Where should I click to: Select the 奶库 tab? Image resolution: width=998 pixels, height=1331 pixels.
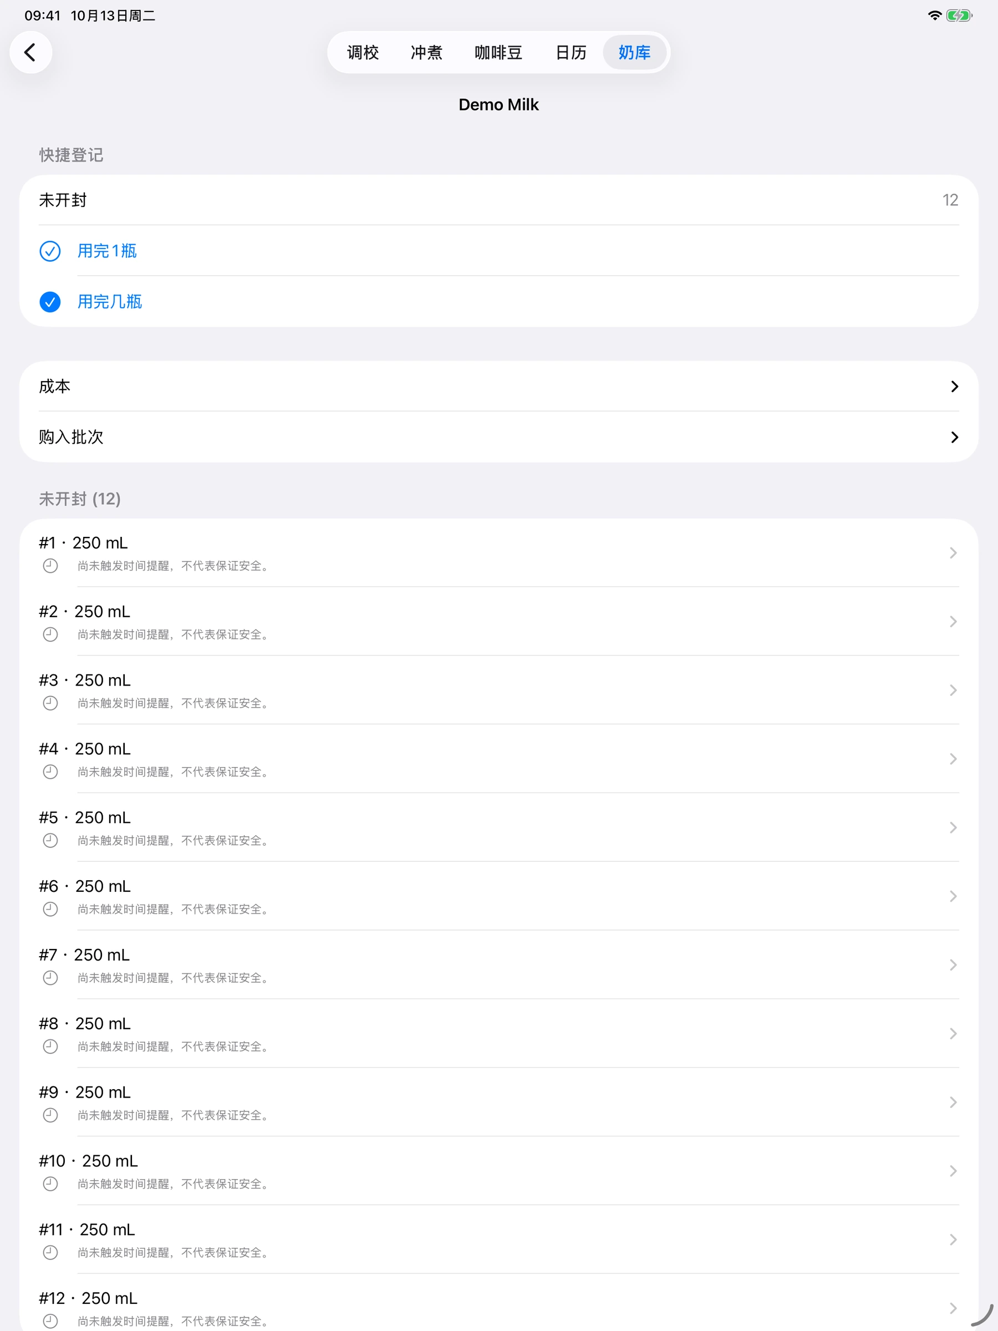(634, 52)
